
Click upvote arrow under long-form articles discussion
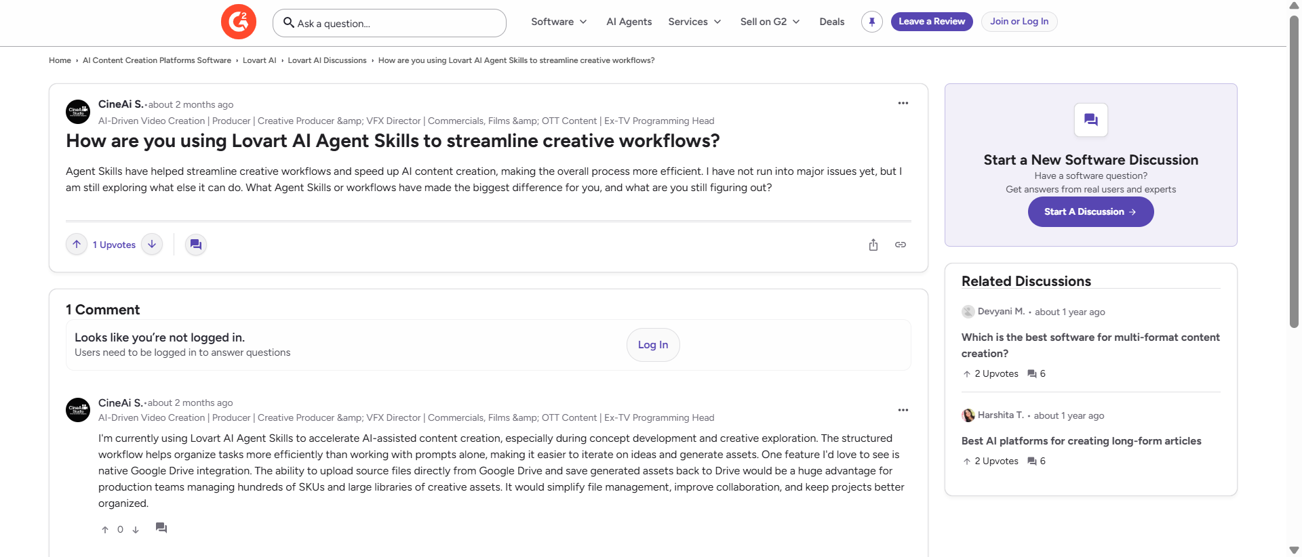click(967, 461)
